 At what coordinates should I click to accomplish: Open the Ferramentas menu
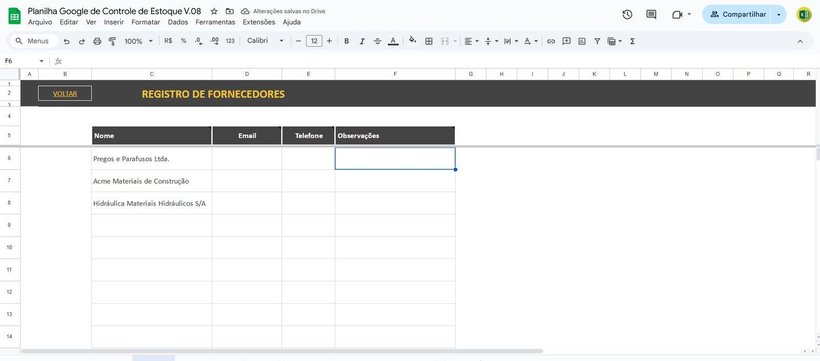(x=215, y=22)
